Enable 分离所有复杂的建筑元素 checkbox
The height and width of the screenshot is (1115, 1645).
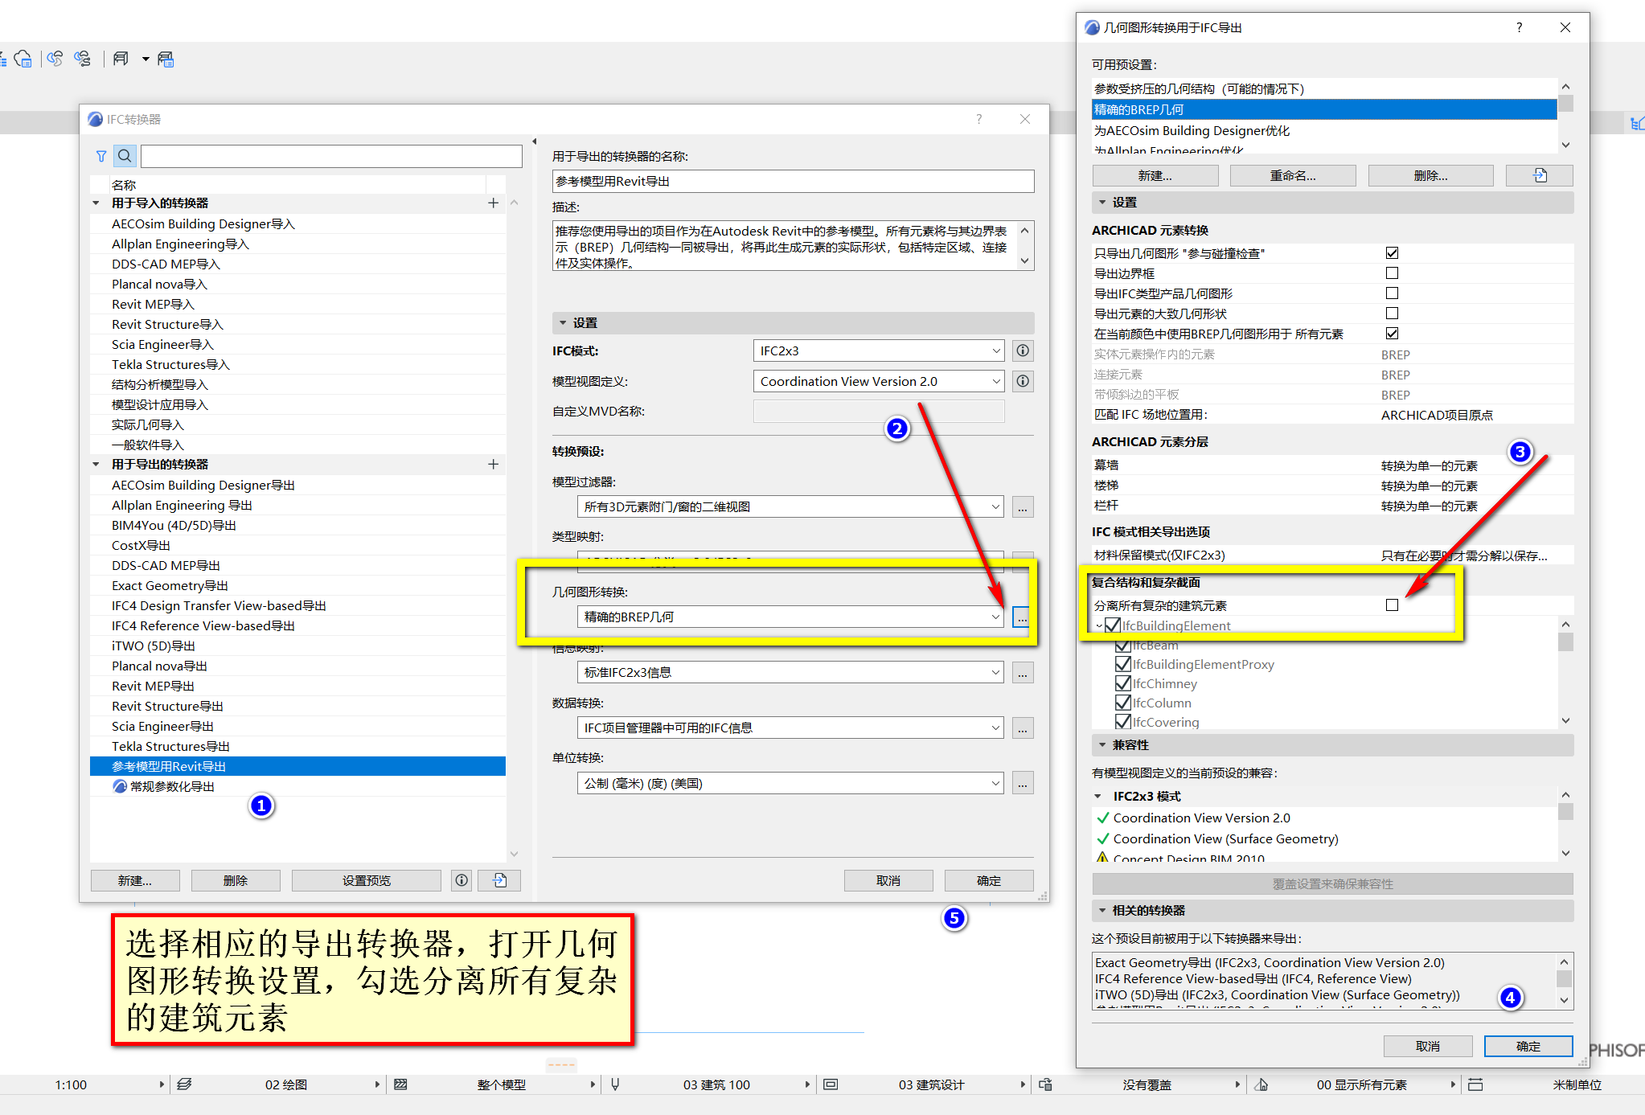coord(1392,605)
